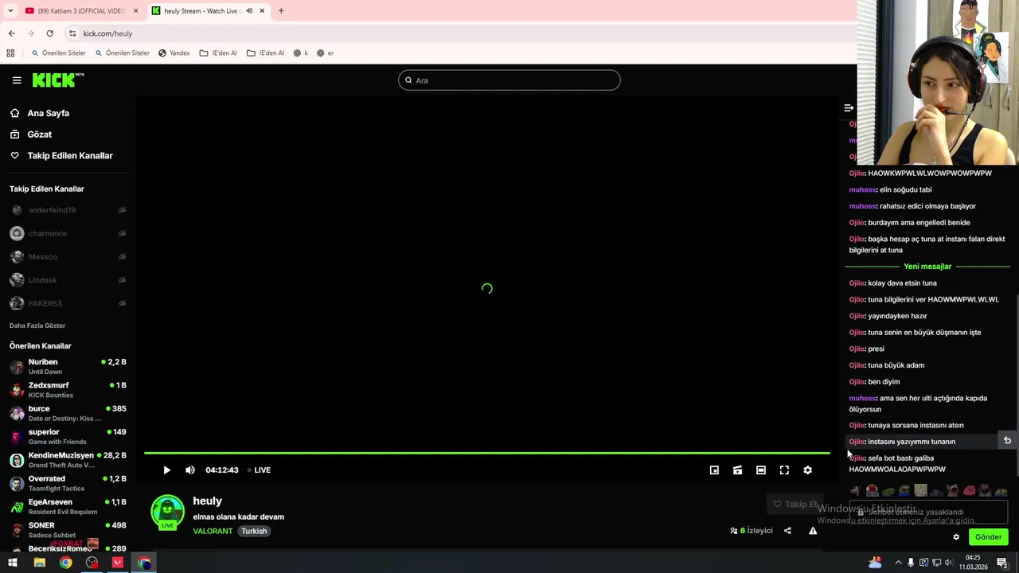Open Nuriben recommended channel
1019x573 pixels.
click(68, 366)
